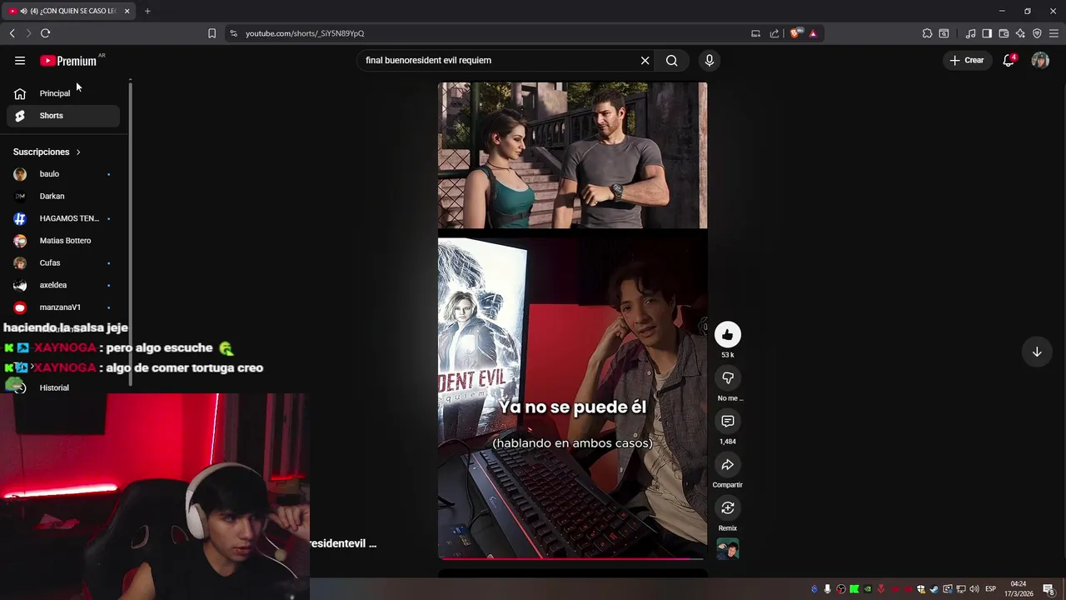Expand the Suscripciones section
Viewport: 1066px width, 600px height.
point(47,152)
